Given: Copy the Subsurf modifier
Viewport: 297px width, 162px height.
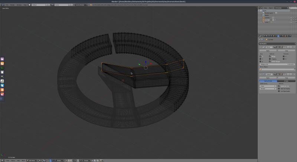Looking at the screenshot, I should tap(286, 78).
